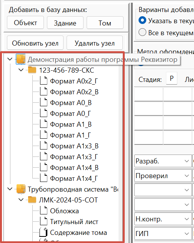This screenshot has height=243, width=194.
Task: Click sheet icon of Формат А1х4_Г
Action: pos(43,178)
